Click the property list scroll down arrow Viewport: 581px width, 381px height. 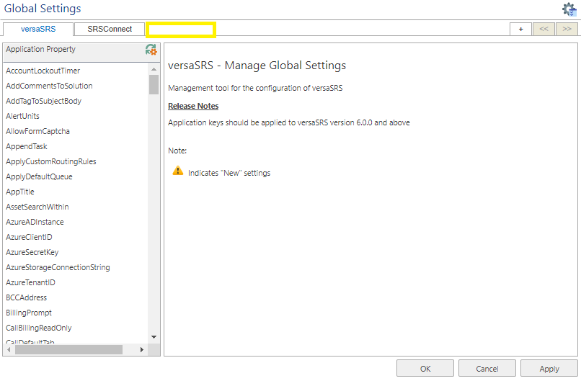click(154, 336)
